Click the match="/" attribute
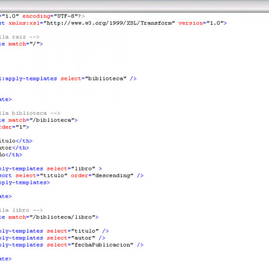The image size is (269, 269). [x=24, y=44]
